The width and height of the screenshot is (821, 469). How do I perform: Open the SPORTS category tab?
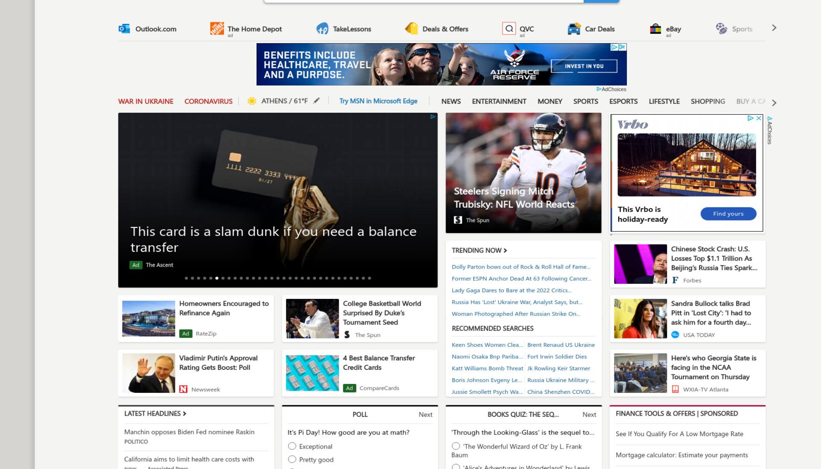click(x=586, y=101)
